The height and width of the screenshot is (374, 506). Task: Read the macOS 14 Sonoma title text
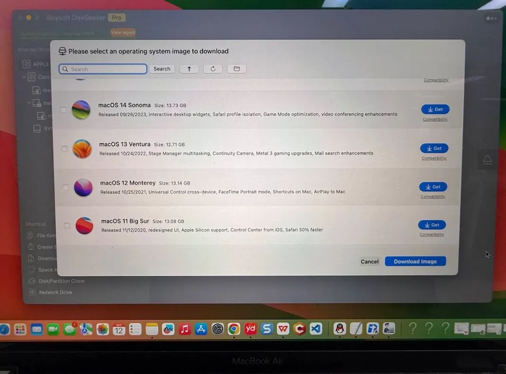pyautogui.click(x=124, y=105)
